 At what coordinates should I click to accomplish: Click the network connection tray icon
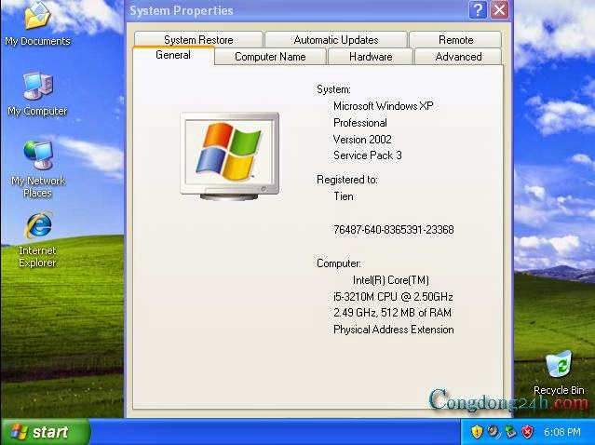tap(510, 432)
